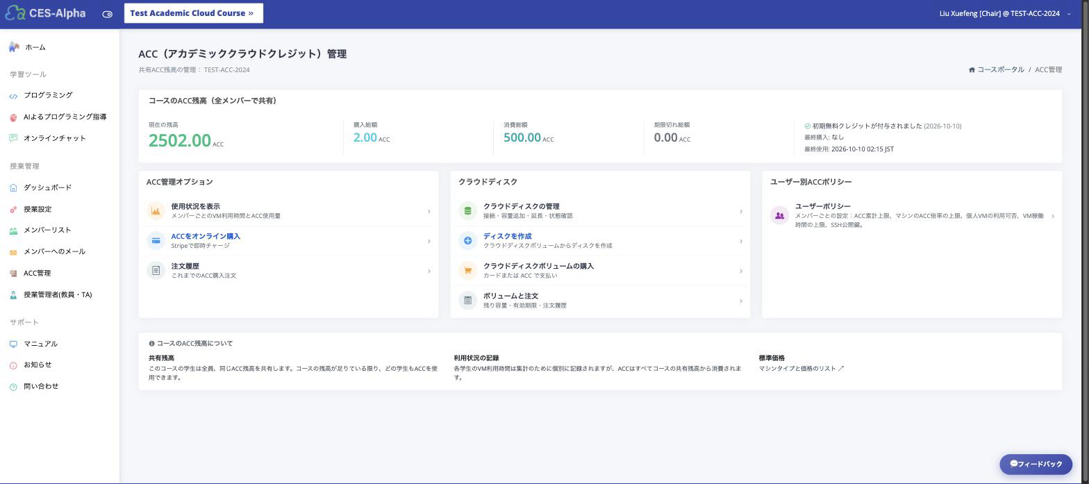Click the フィードバック chat bubble icon
Image resolution: width=1089 pixels, height=484 pixels.
click(1013, 464)
